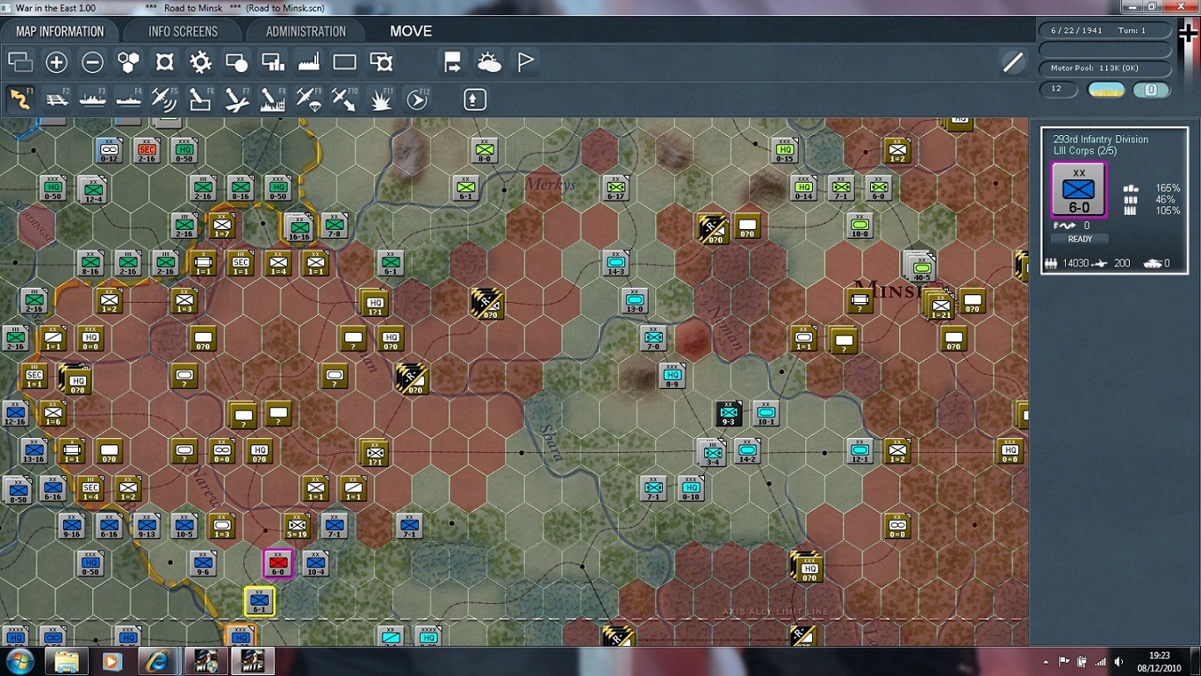Viewport: 1201px width, 676px height.
Task: Select the F1 move mode icon
Action: 20,99
